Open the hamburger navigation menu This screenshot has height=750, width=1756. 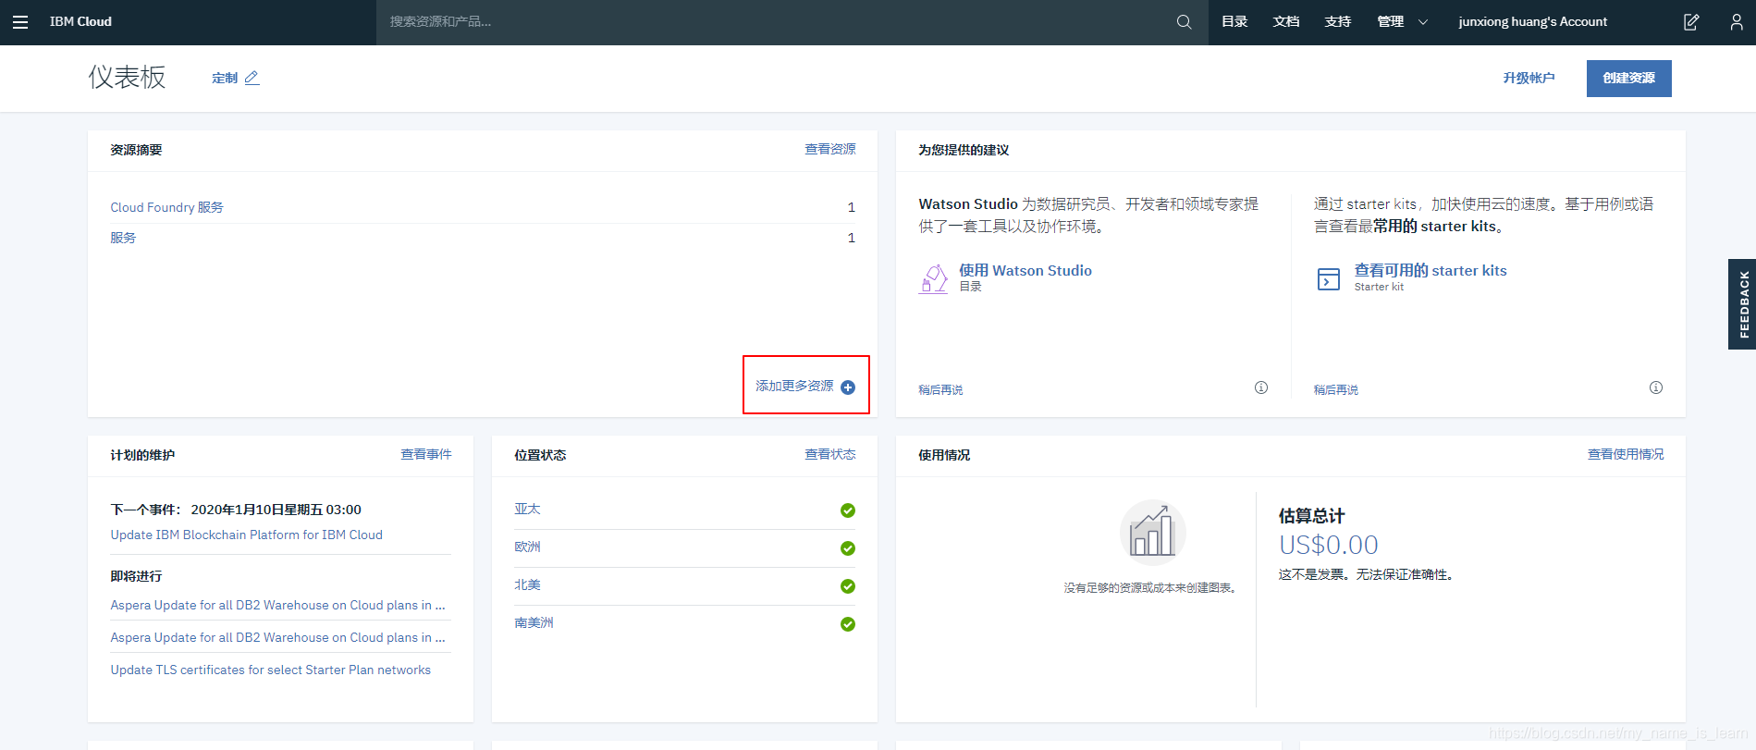(x=20, y=21)
